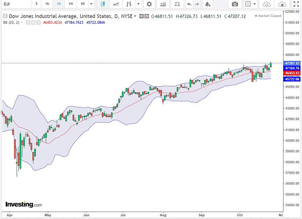Viewport: 302px width, 219px height.
Task: Open the candlestick chart style selector
Action: tap(103, 4)
